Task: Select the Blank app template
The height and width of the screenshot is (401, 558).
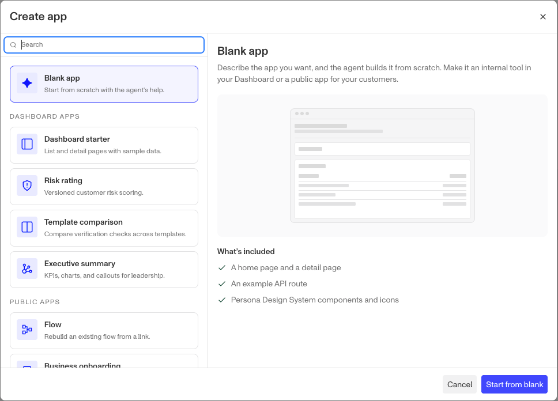Action: pos(104,84)
